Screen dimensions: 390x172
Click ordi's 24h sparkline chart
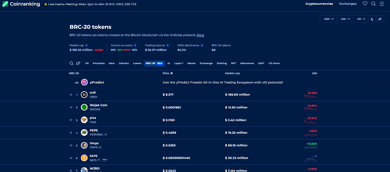(311, 97)
